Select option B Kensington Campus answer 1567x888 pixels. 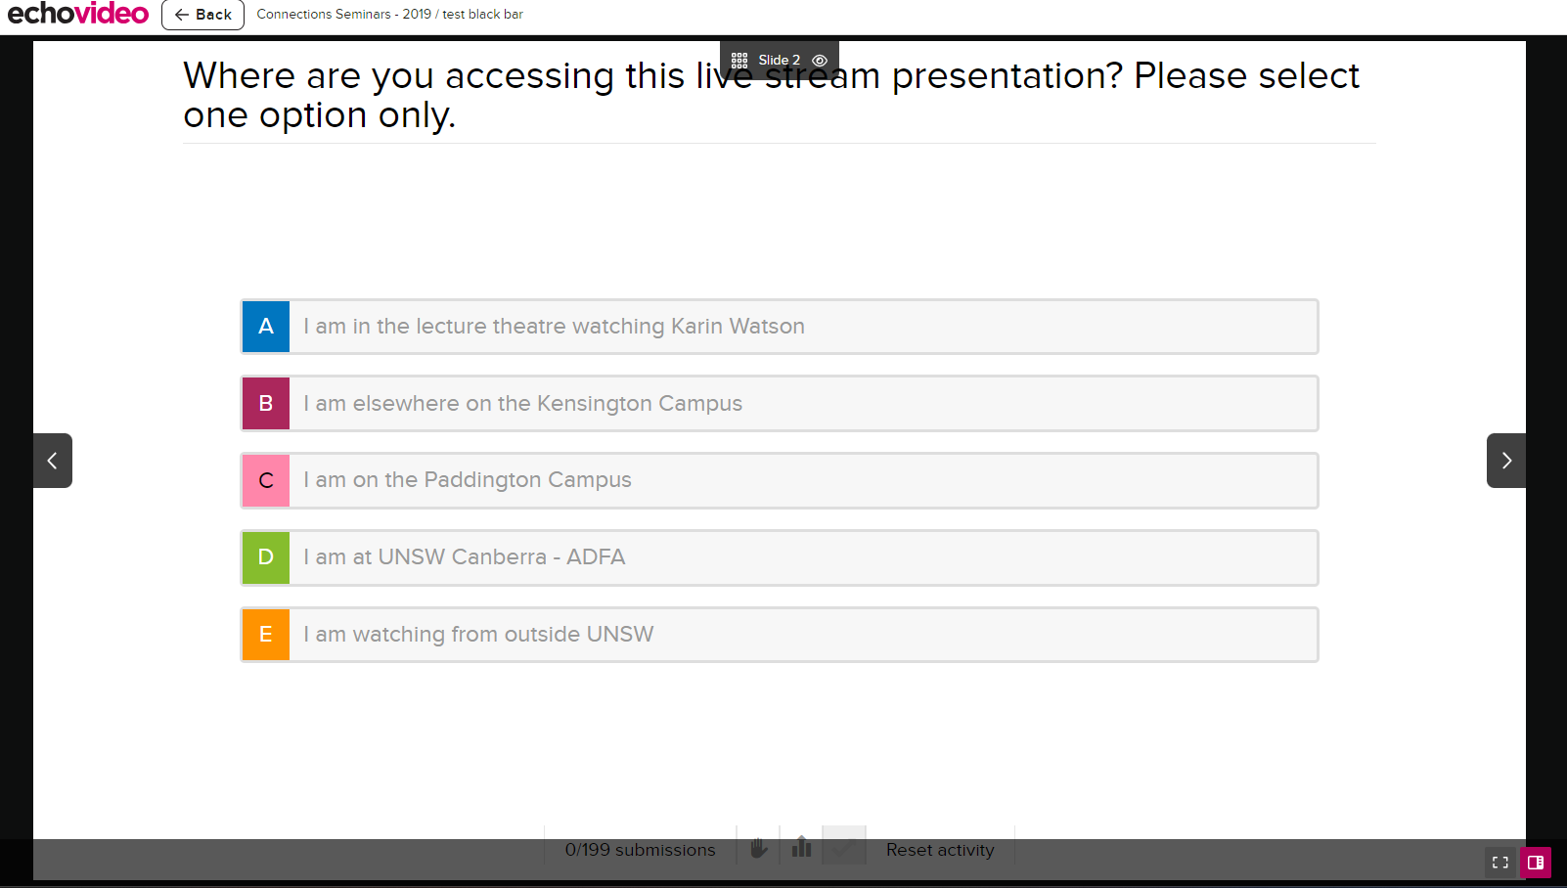pos(779,404)
